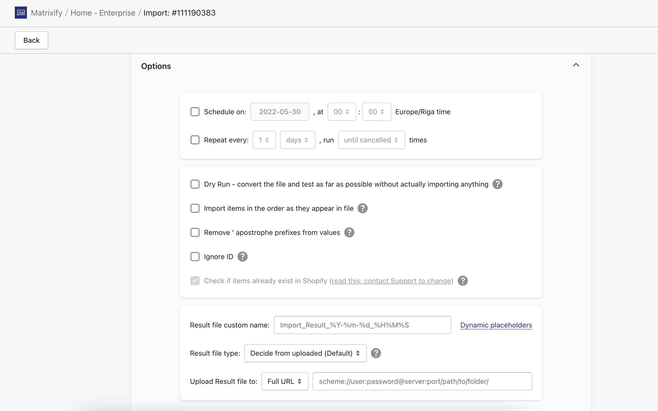Open the Full URL upload dropdown
Screen dimensions: 658x411
284,381
